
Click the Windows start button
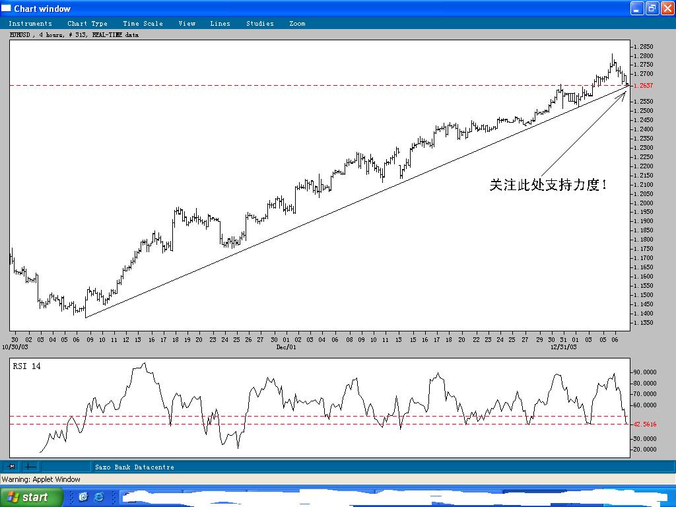point(32,497)
